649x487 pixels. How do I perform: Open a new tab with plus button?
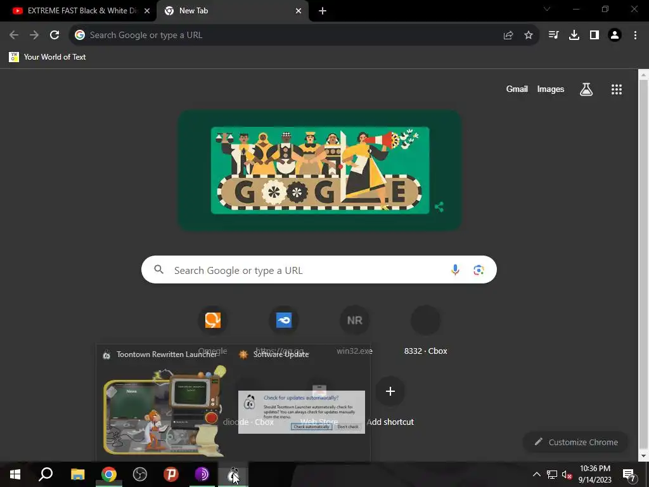click(x=323, y=11)
